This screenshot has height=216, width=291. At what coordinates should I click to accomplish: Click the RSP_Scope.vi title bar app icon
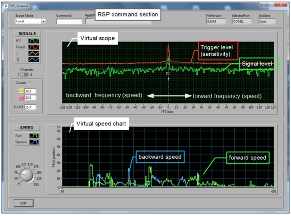point(6,6)
